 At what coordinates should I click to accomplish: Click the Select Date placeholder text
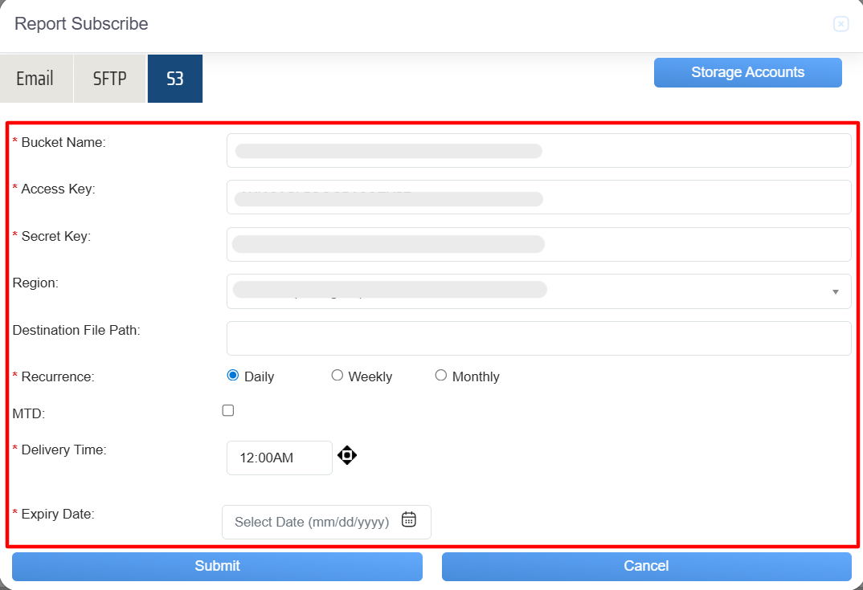[x=312, y=523]
